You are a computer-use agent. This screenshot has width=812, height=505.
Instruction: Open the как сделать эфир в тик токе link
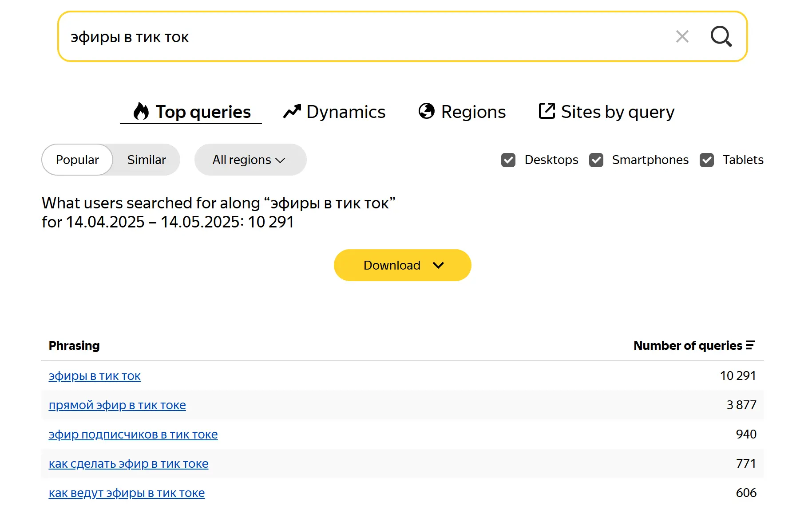pyautogui.click(x=128, y=464)
